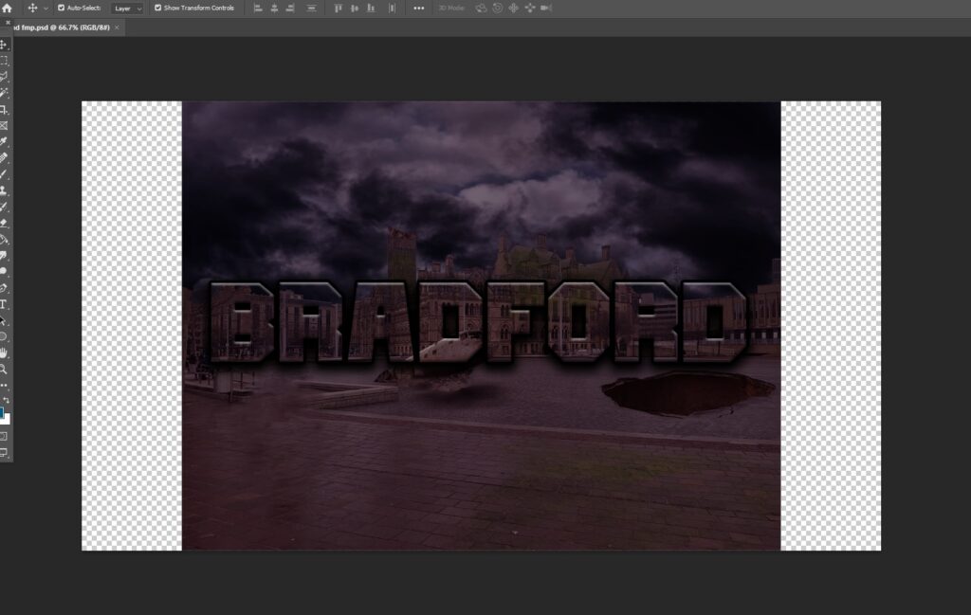This screenshot has height=615, width=971.
Task: Open the Screen Mode options
Action: (x=4, y=452)
